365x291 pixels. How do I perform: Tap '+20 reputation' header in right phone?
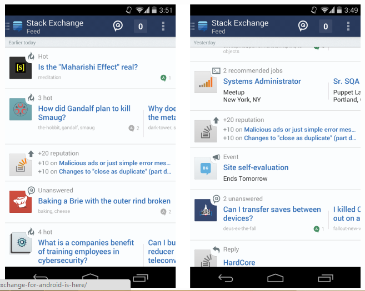click(243, 120)
